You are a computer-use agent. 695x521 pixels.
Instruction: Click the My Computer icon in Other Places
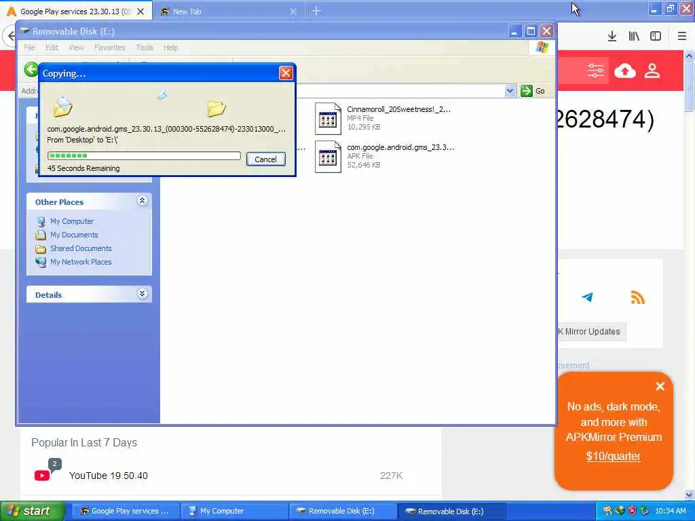(41, 222)
